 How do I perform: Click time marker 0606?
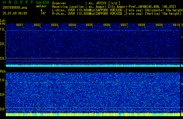tap(107, 25)
